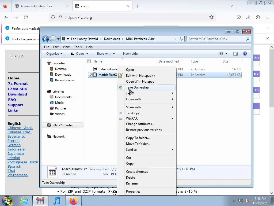
Task: Follow the Download link on 7-Zip page
Action: (x=17, y=94)
